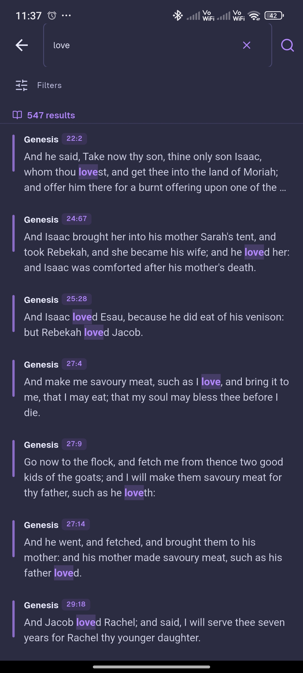Tap the Bluetooth icon in status bar
Image resolution: width=303 pixels, height=673 pixels.
pyautogui.click(x=177, y=15)
